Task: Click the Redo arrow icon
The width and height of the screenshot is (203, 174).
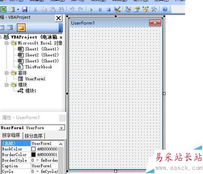Action: [81, 9]
